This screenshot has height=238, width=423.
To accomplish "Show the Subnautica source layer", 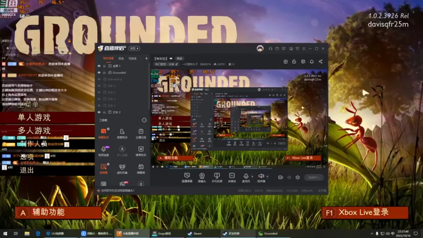I will (x=99, y=79).
